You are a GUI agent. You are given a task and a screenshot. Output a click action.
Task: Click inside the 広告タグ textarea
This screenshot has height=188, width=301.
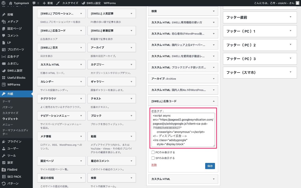tap(183, 130)
